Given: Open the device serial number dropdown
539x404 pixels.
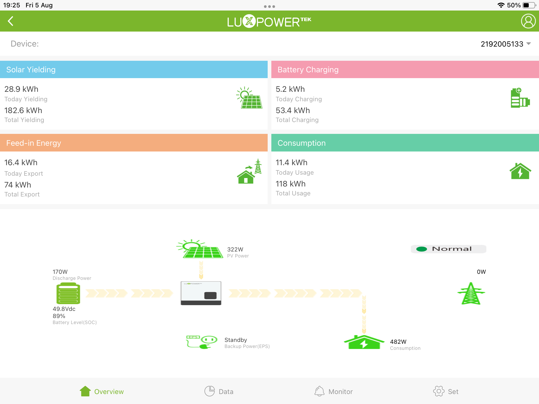Looking at the screenshot, I should pyautogui.click(x=502, y=44).
